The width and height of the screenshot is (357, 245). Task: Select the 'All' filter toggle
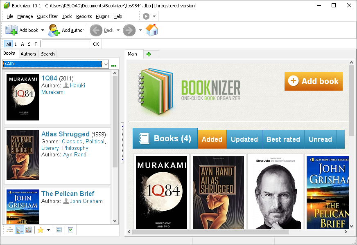[9, 44]
